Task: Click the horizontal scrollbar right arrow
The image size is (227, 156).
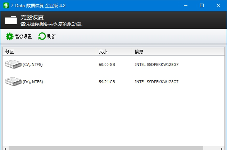Action: click(222, 149)
